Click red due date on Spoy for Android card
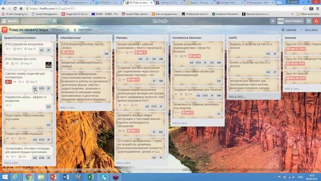This screenshot has width=321, height=181. [296, 78]
